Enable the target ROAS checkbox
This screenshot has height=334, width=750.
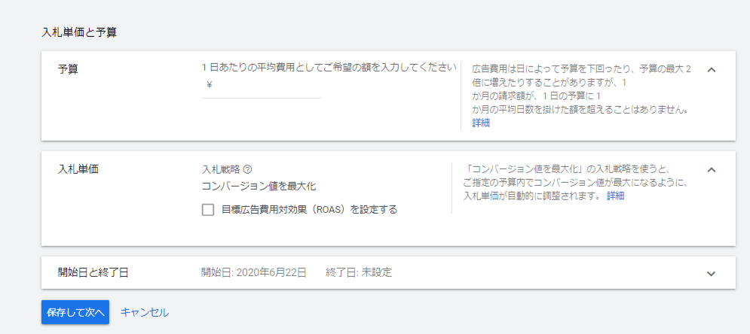pyautogui.click(x=207, y=210)
